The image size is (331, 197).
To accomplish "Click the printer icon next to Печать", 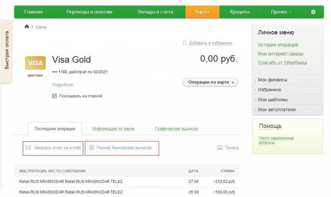I will coord(220,148).
